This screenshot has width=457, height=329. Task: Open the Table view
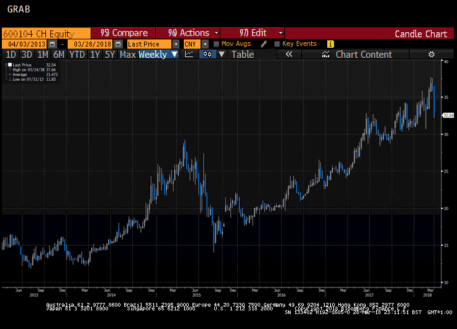point(243,54)
